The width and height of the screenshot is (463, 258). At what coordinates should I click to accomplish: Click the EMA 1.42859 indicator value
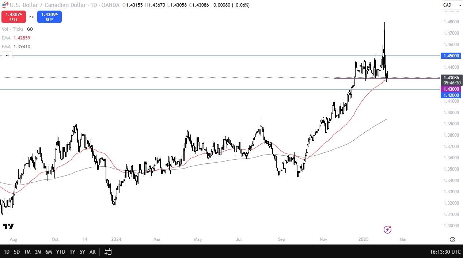click(x=22, y=38)
